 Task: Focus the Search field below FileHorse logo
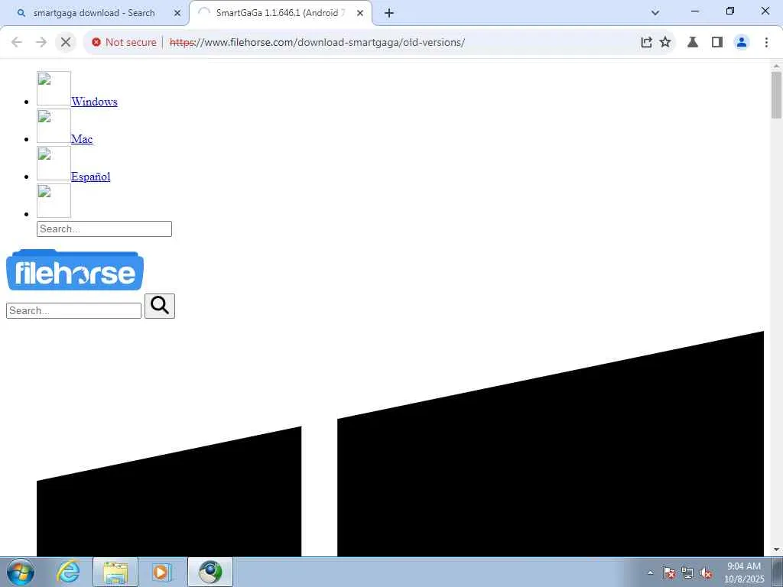(74, 310)
